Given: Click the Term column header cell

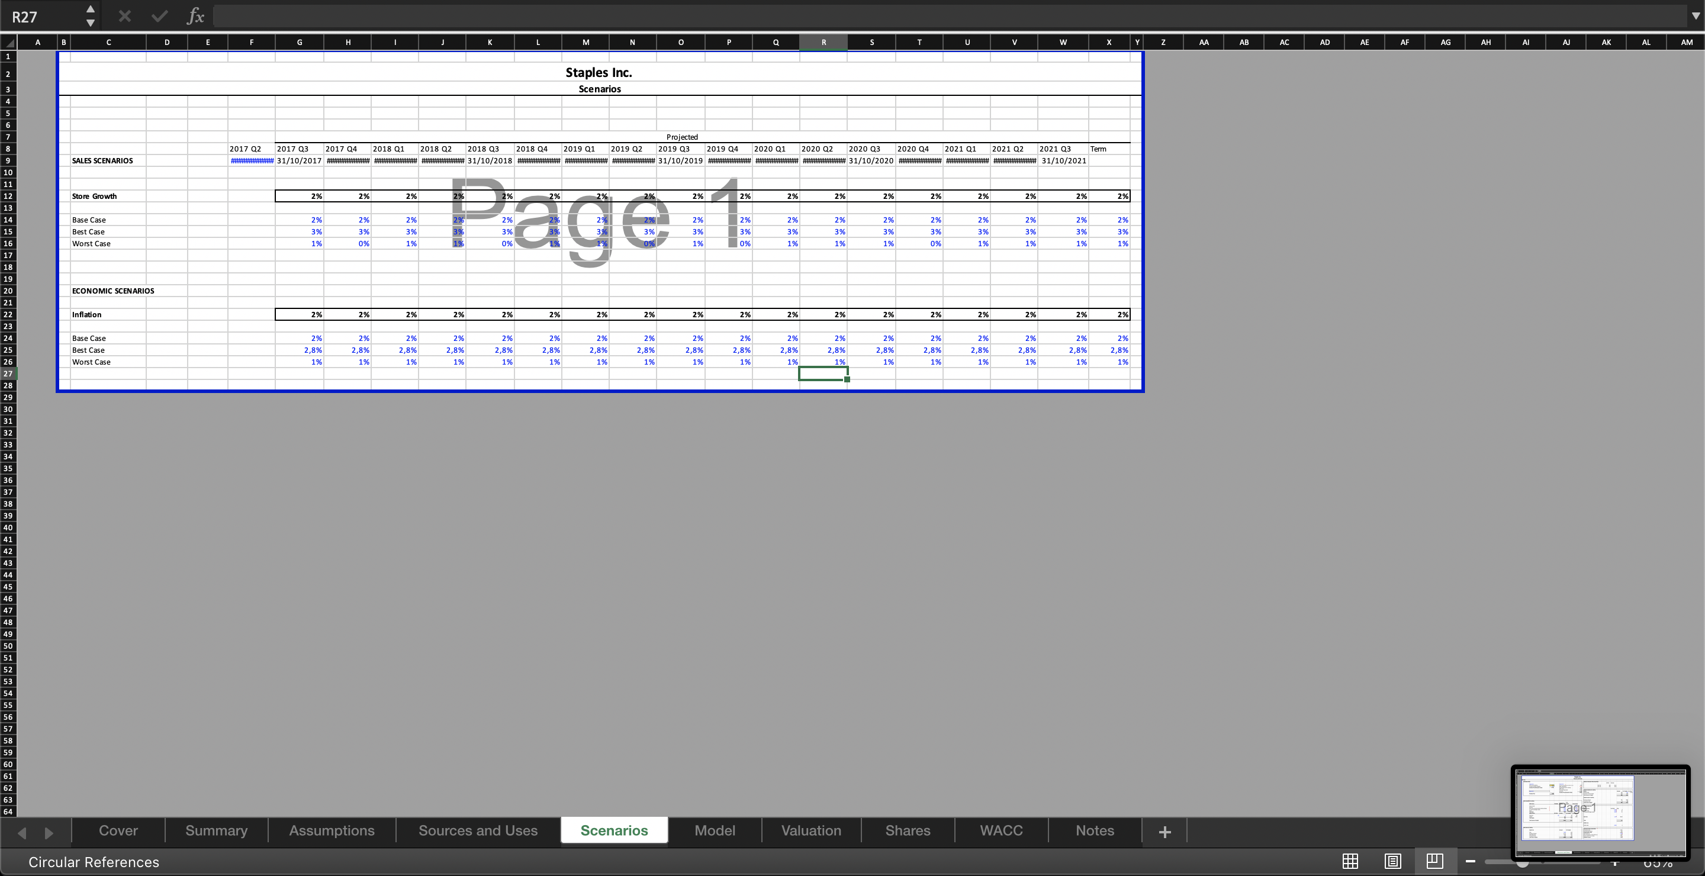Looking at the screenshot, I should click(1109, 149).
